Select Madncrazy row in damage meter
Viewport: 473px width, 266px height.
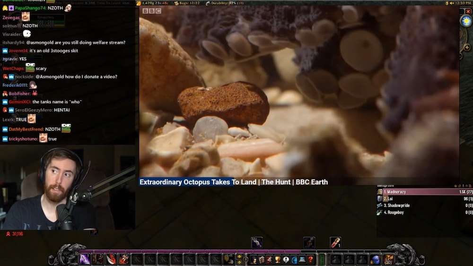click(x=425, y=192)
